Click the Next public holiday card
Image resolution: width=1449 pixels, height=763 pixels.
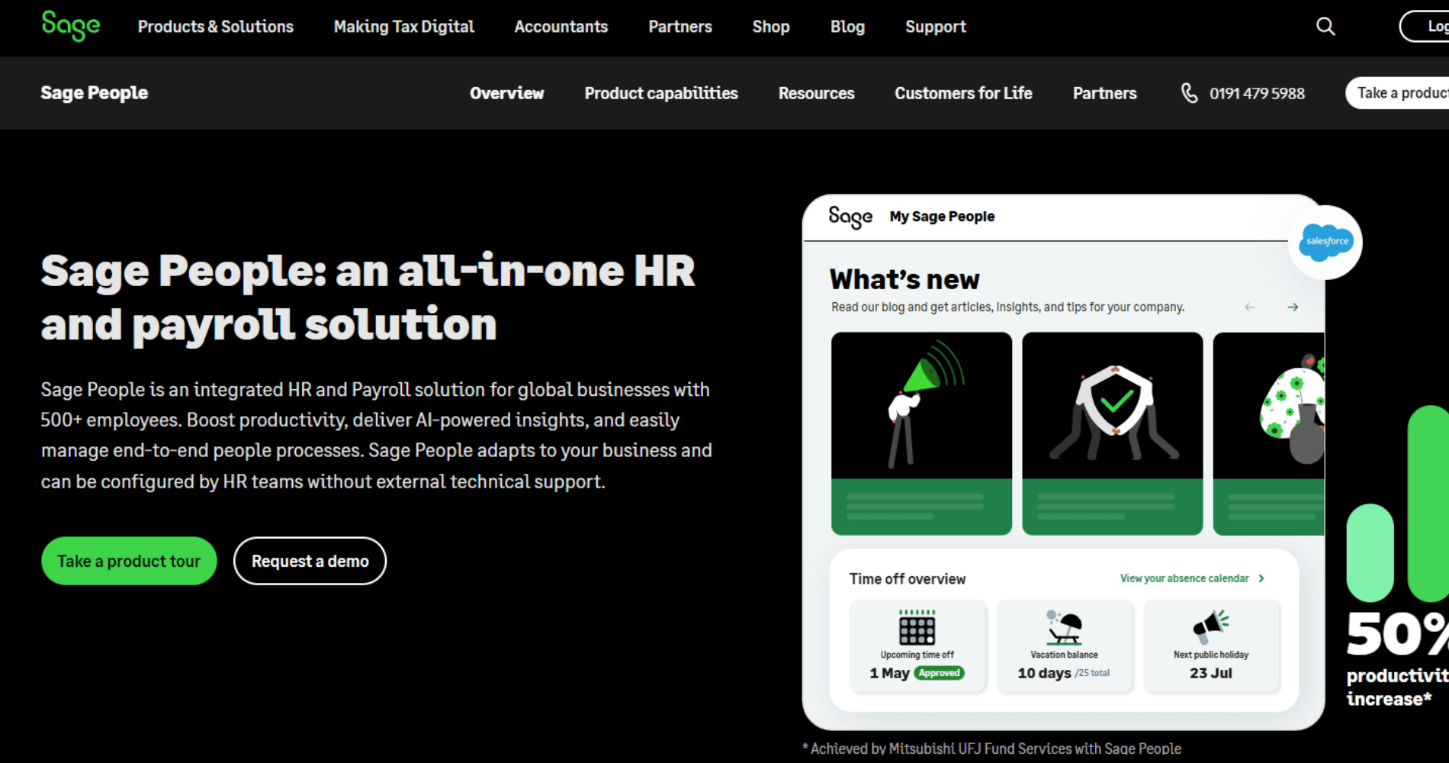(1211, 646)
